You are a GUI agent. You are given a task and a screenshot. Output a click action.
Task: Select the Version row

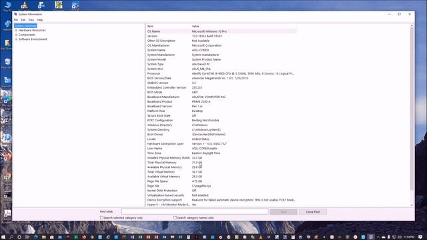pyautogui.click(x=222, y=36)
